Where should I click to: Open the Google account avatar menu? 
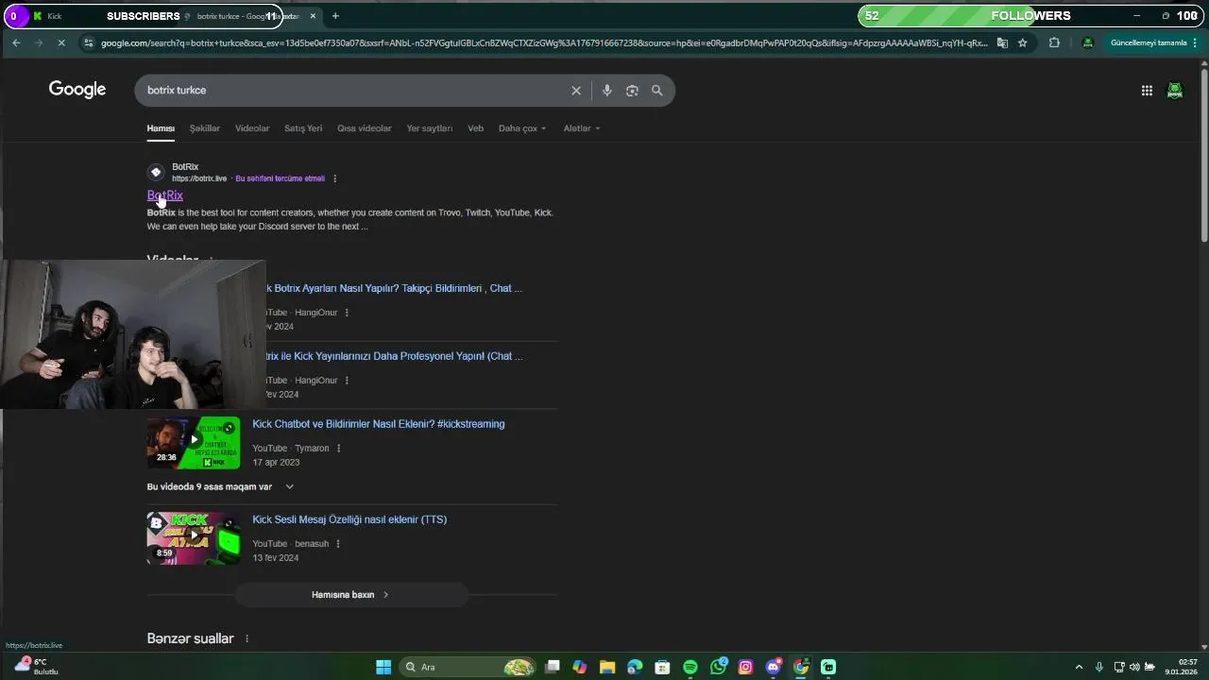point(1175,91)
